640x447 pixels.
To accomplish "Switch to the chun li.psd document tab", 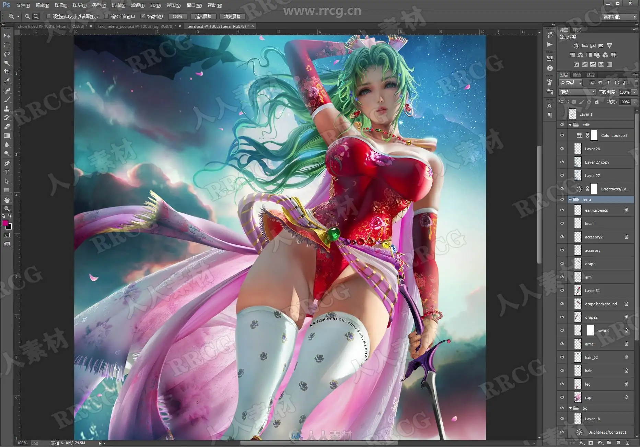I will (53, 26).
